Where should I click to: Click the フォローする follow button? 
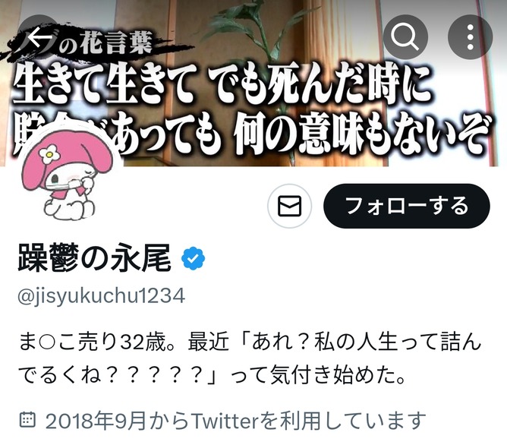coord(407,206)
